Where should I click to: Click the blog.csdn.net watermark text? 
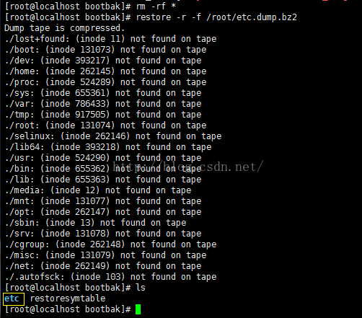(188, 167)
